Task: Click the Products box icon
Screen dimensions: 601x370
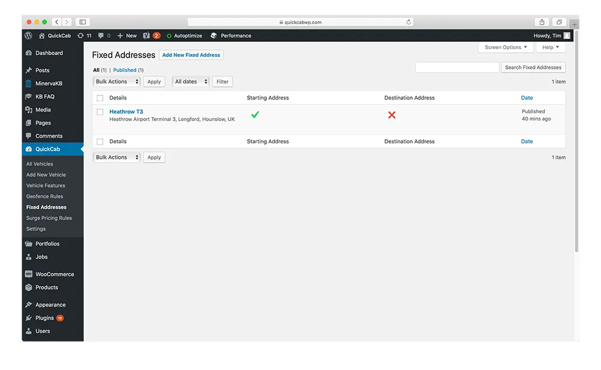Action: pos(29,287)
